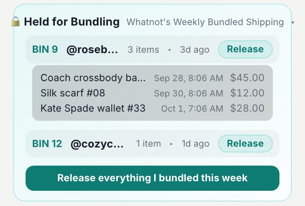Click the 3 items count in BIN 9
The height and width of the screenshot is (206, 305).
[x=143, y=49]
